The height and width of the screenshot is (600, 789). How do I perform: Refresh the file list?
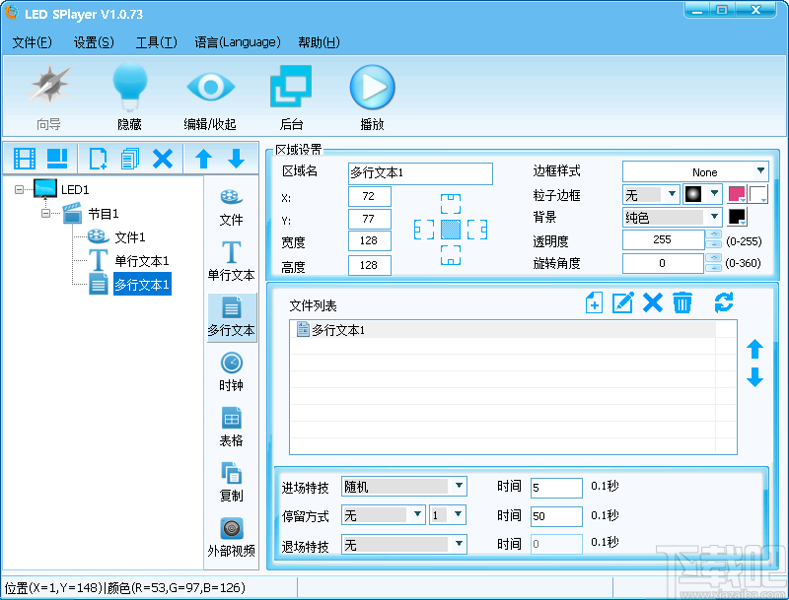(725, 303)
